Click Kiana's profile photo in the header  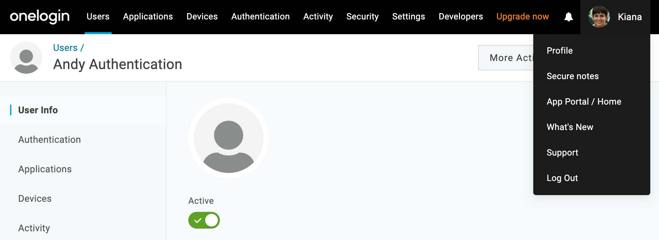coord(599,17)
